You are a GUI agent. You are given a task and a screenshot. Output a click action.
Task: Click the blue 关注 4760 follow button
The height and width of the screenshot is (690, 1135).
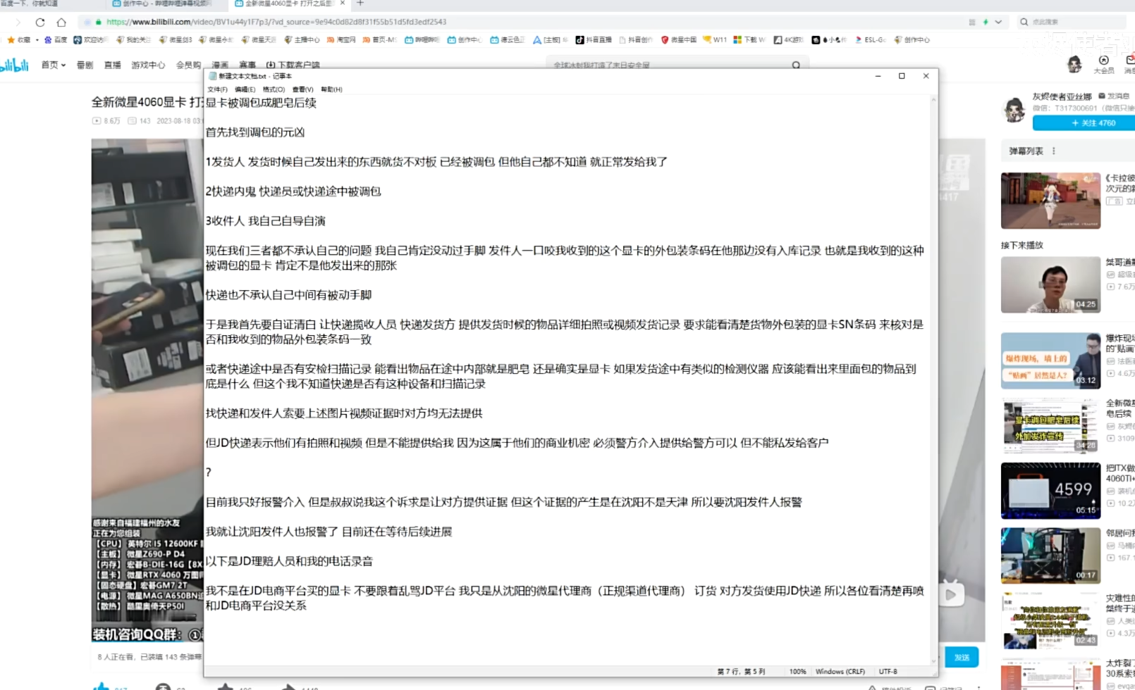pos(1084,123)
